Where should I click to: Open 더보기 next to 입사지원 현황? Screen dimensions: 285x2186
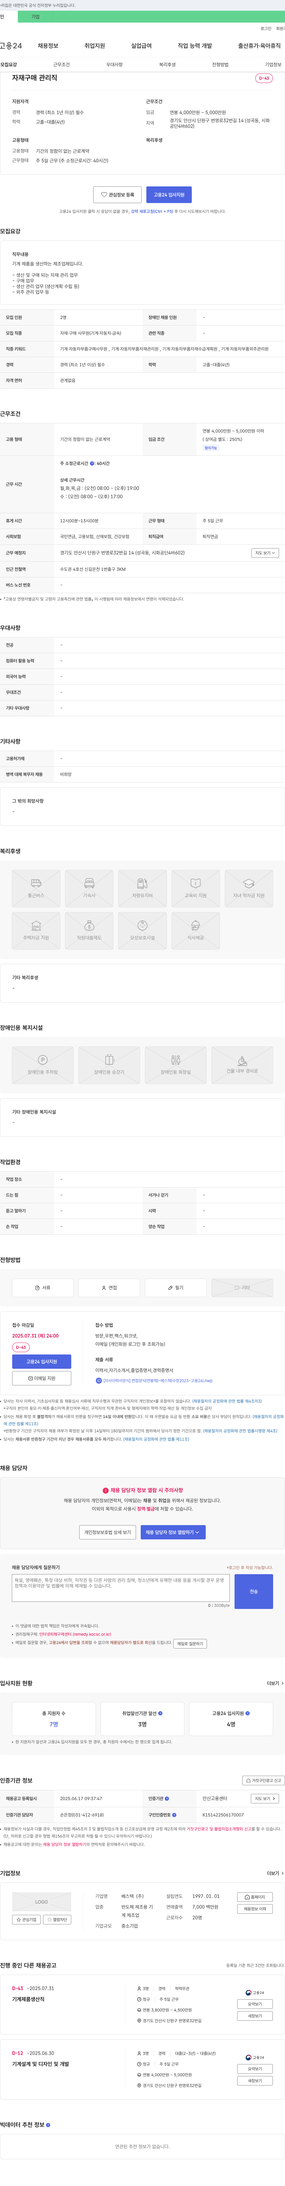(x=275, y=1684)
